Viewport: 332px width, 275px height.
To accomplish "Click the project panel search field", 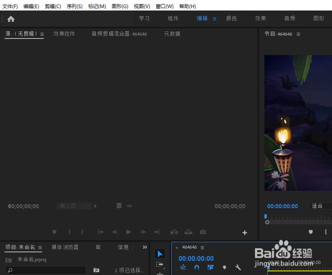I will pos(46,270).
